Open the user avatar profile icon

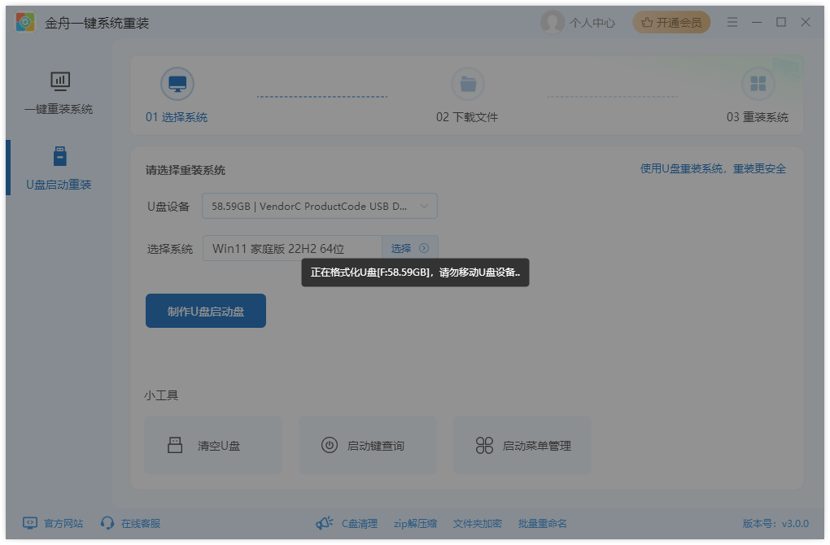(552, 22)
